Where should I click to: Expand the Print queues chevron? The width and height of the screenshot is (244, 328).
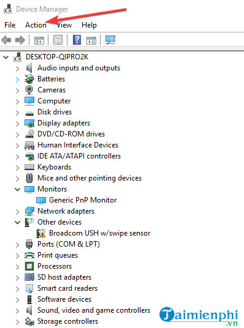18,256
